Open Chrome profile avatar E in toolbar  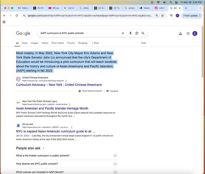point(177,16)
